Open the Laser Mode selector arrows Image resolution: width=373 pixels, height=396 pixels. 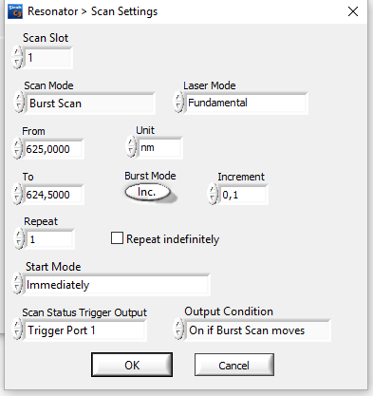178,102
